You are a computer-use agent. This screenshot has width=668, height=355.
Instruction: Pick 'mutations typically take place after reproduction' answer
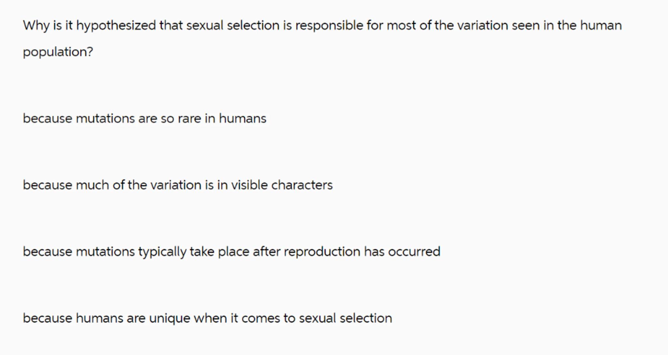231,251
